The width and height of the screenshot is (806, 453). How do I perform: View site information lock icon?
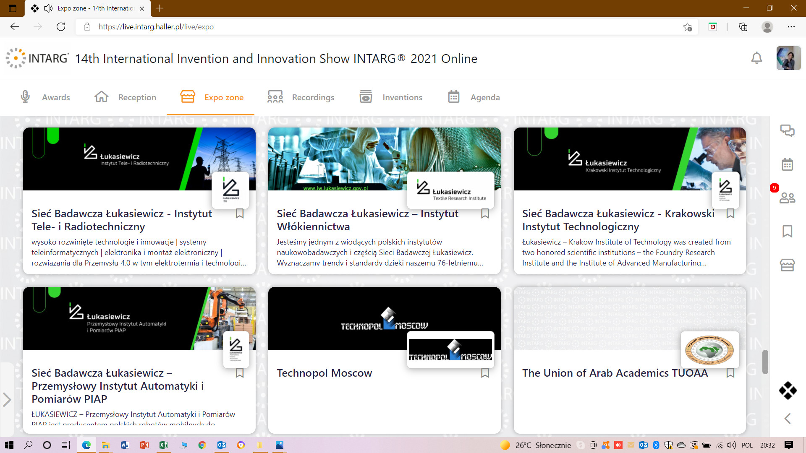87,27
